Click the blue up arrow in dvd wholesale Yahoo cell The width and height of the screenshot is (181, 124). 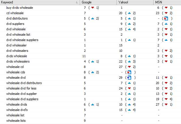point(130,29)
